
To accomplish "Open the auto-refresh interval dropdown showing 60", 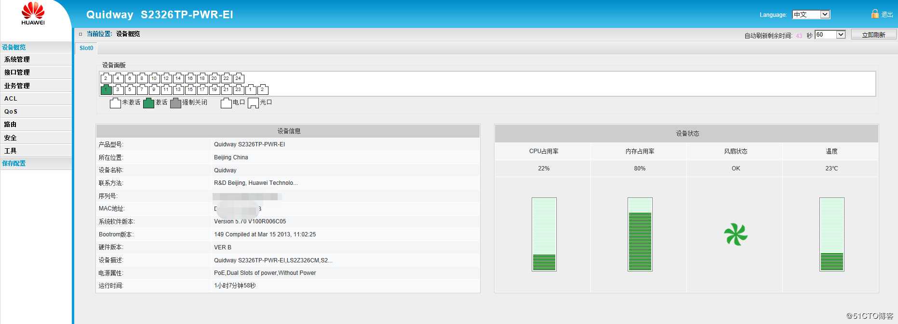I will (830, 35).
